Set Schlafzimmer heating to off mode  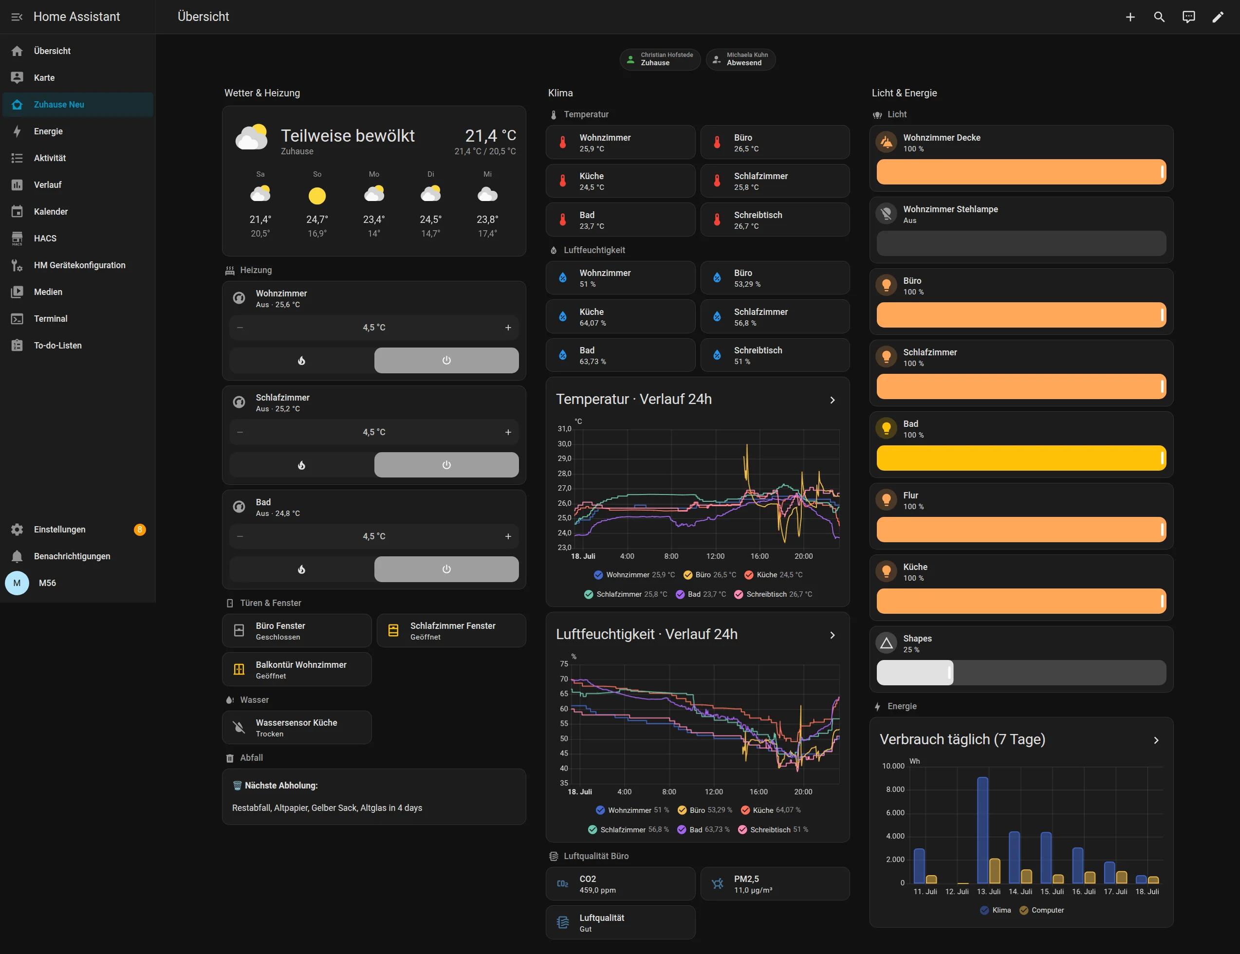(446, 465)
